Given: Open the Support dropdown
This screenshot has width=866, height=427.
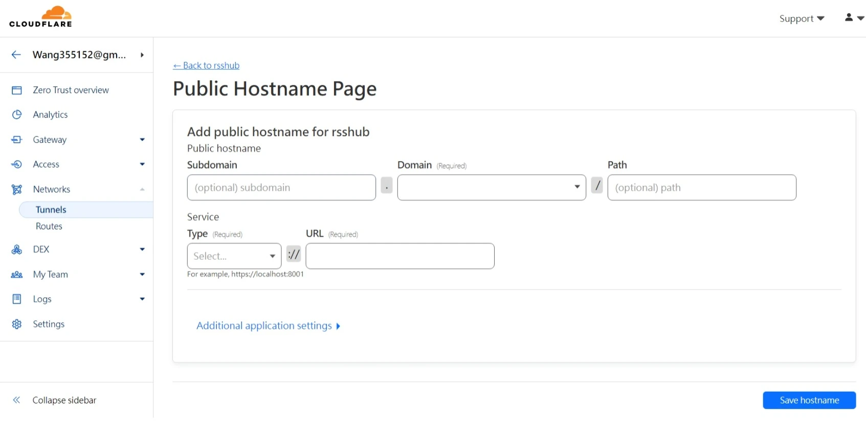Looking at the screenshot, I should (x=802, y=18).
